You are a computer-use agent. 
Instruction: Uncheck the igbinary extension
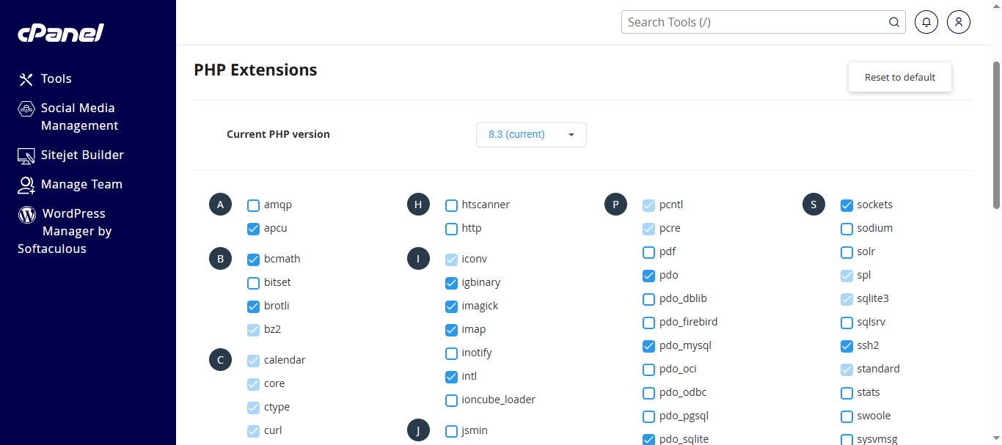(x=451, y=283)
